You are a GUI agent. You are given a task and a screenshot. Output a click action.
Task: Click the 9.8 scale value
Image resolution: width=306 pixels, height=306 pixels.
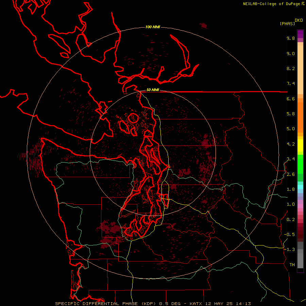(x=291, y=38)
